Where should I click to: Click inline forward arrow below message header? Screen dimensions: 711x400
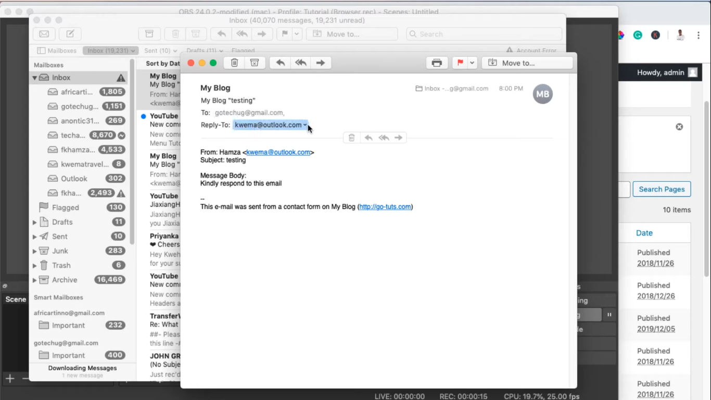coord(399,137)
